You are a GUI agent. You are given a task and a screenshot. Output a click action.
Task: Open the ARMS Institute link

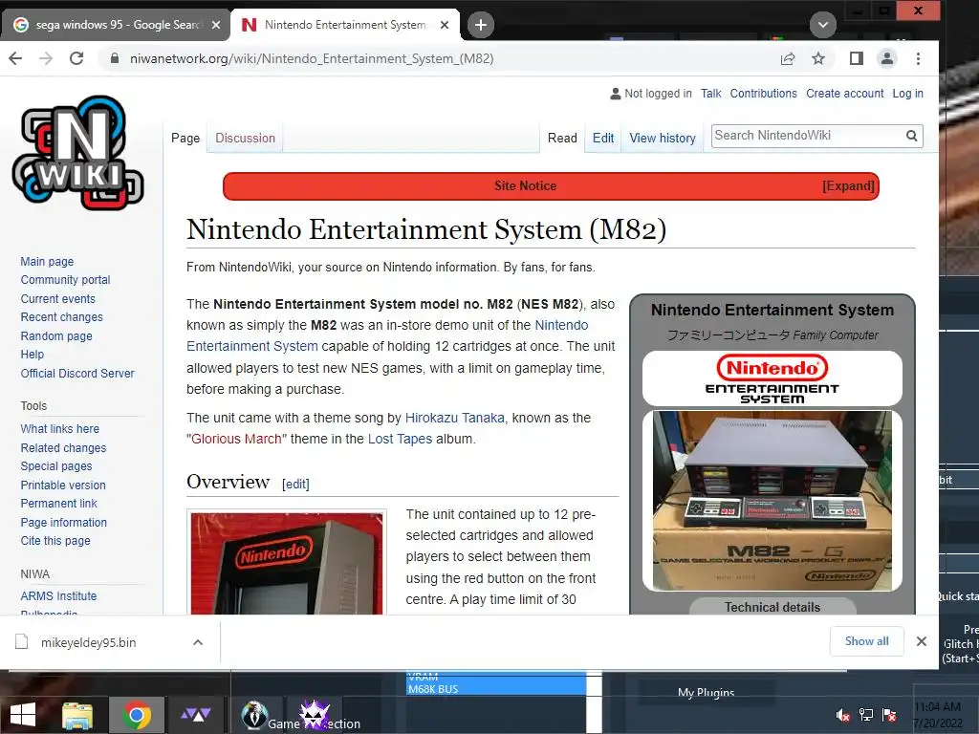58,596
